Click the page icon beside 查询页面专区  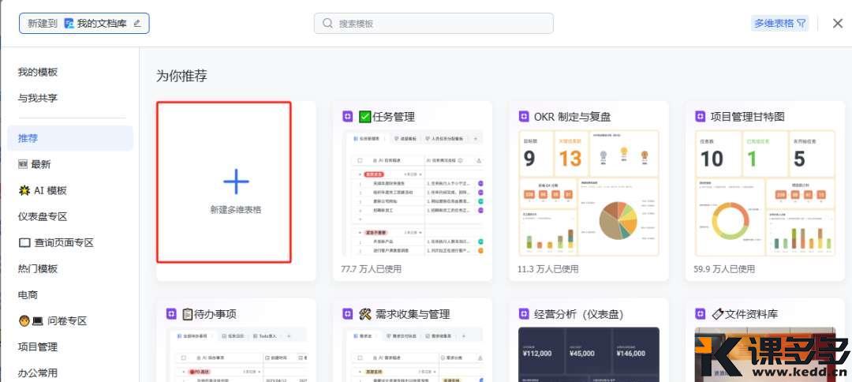pyautogui.click(x=24, y=243)
